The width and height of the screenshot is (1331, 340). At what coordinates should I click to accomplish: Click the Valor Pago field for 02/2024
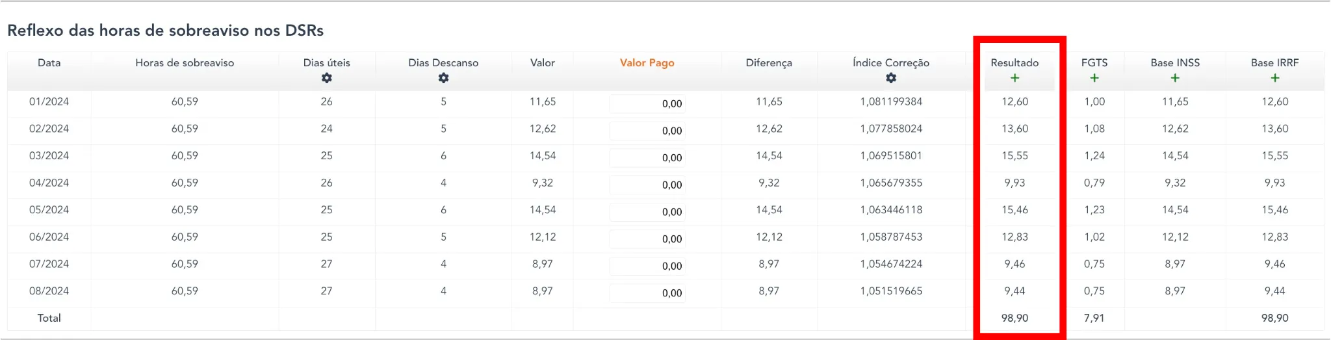point(647,131)
